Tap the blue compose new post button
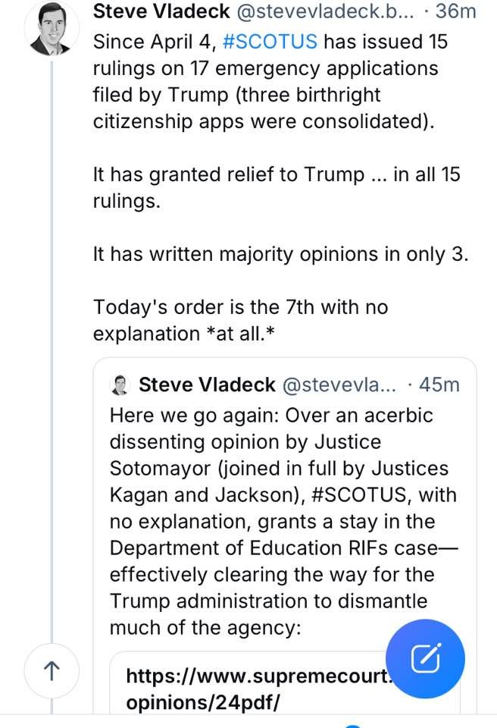 coord(424,658)
